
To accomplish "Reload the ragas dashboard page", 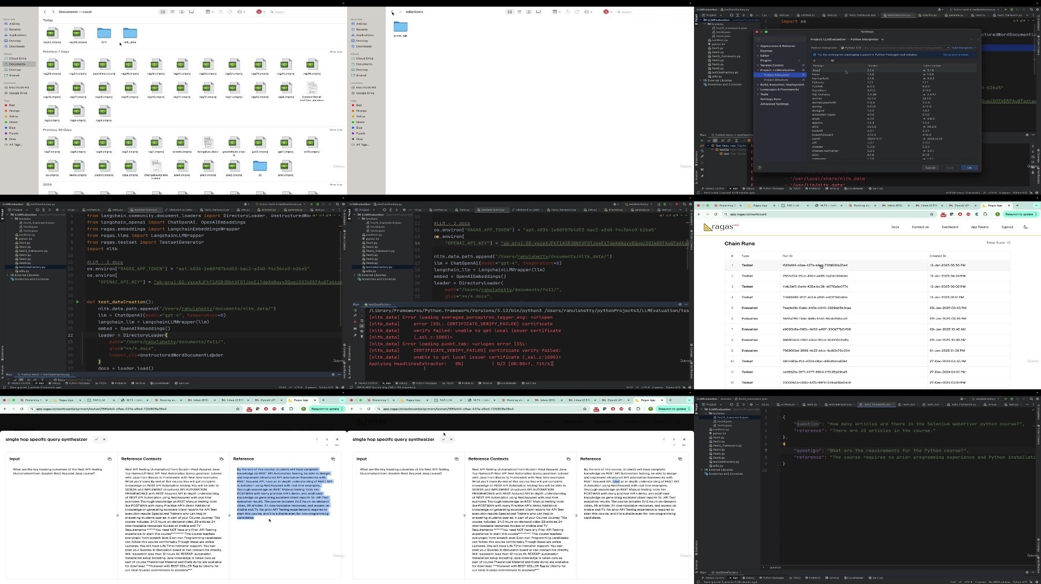I will (x=716, y=214).
